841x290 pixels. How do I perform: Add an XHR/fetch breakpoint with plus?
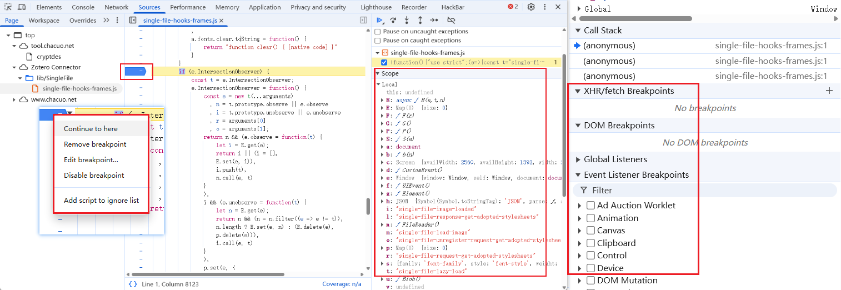point(829,91)
